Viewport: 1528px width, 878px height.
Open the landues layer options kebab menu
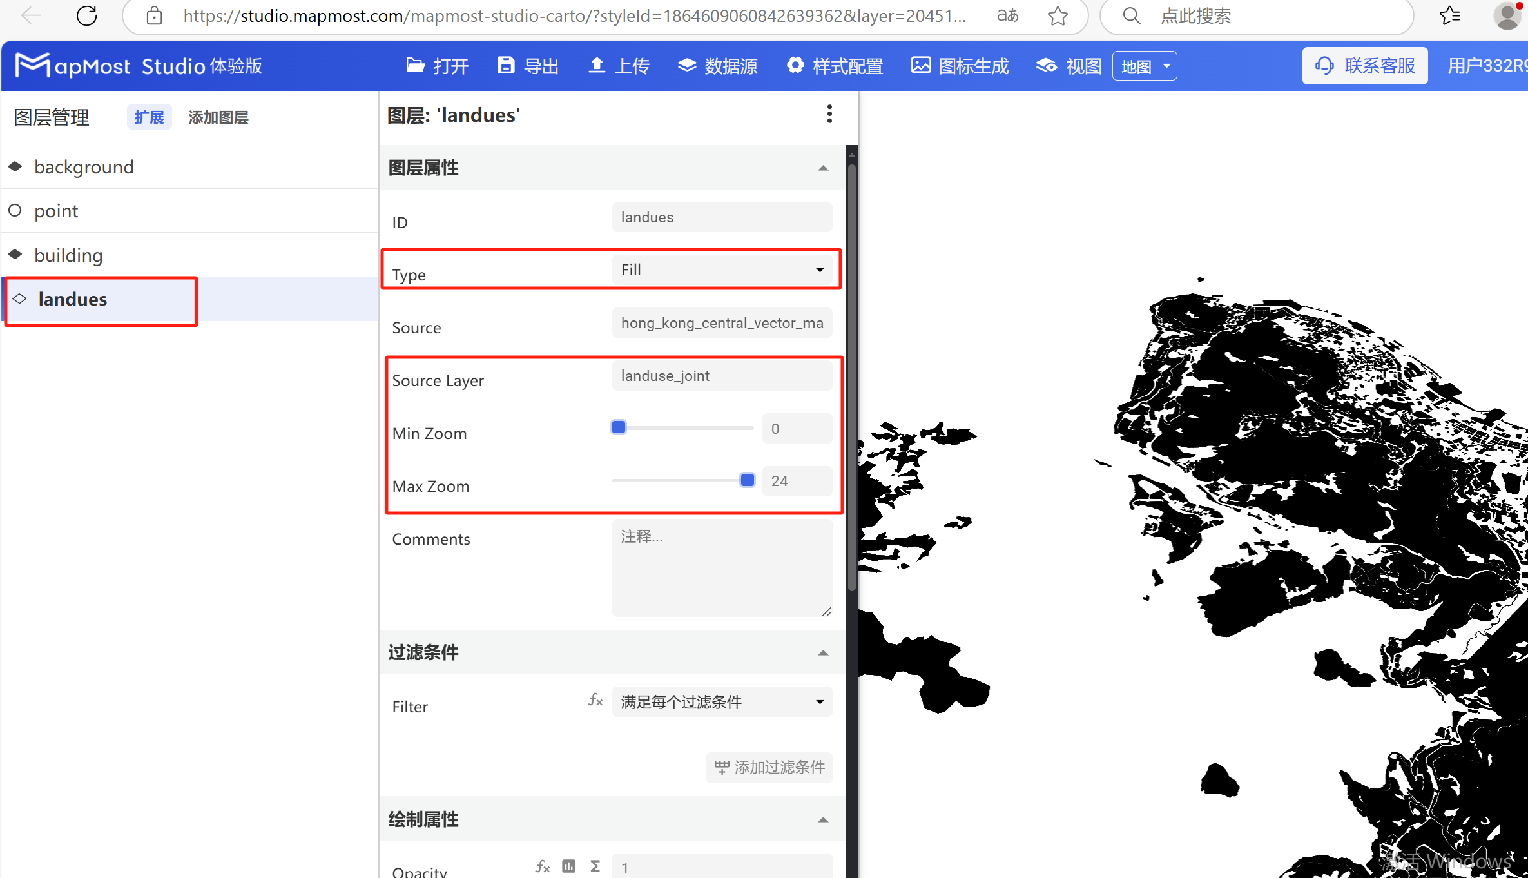(x=829, y=113)
